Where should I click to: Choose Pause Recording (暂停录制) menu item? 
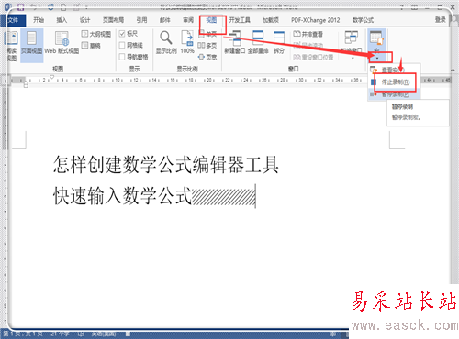[x=394, y=94]
